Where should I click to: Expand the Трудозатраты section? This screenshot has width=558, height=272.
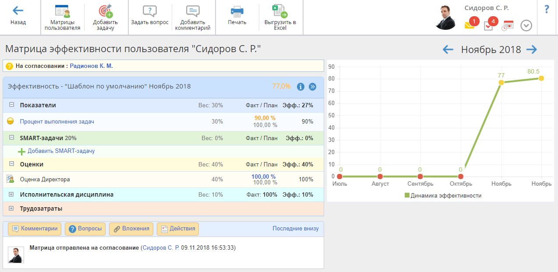(12, 208)
